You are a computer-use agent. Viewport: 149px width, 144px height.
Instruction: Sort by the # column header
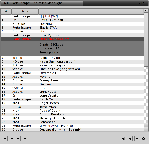click(x=6, y=11)
